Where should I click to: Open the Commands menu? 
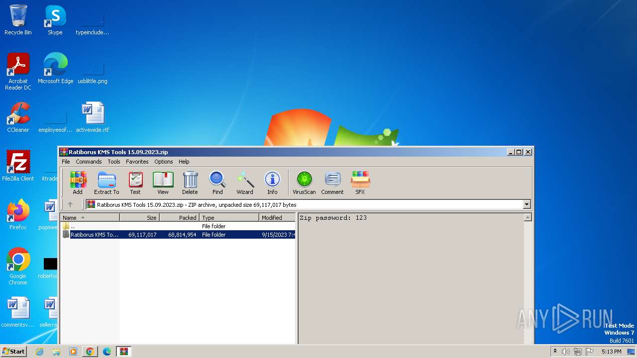[x=89, y=162]
